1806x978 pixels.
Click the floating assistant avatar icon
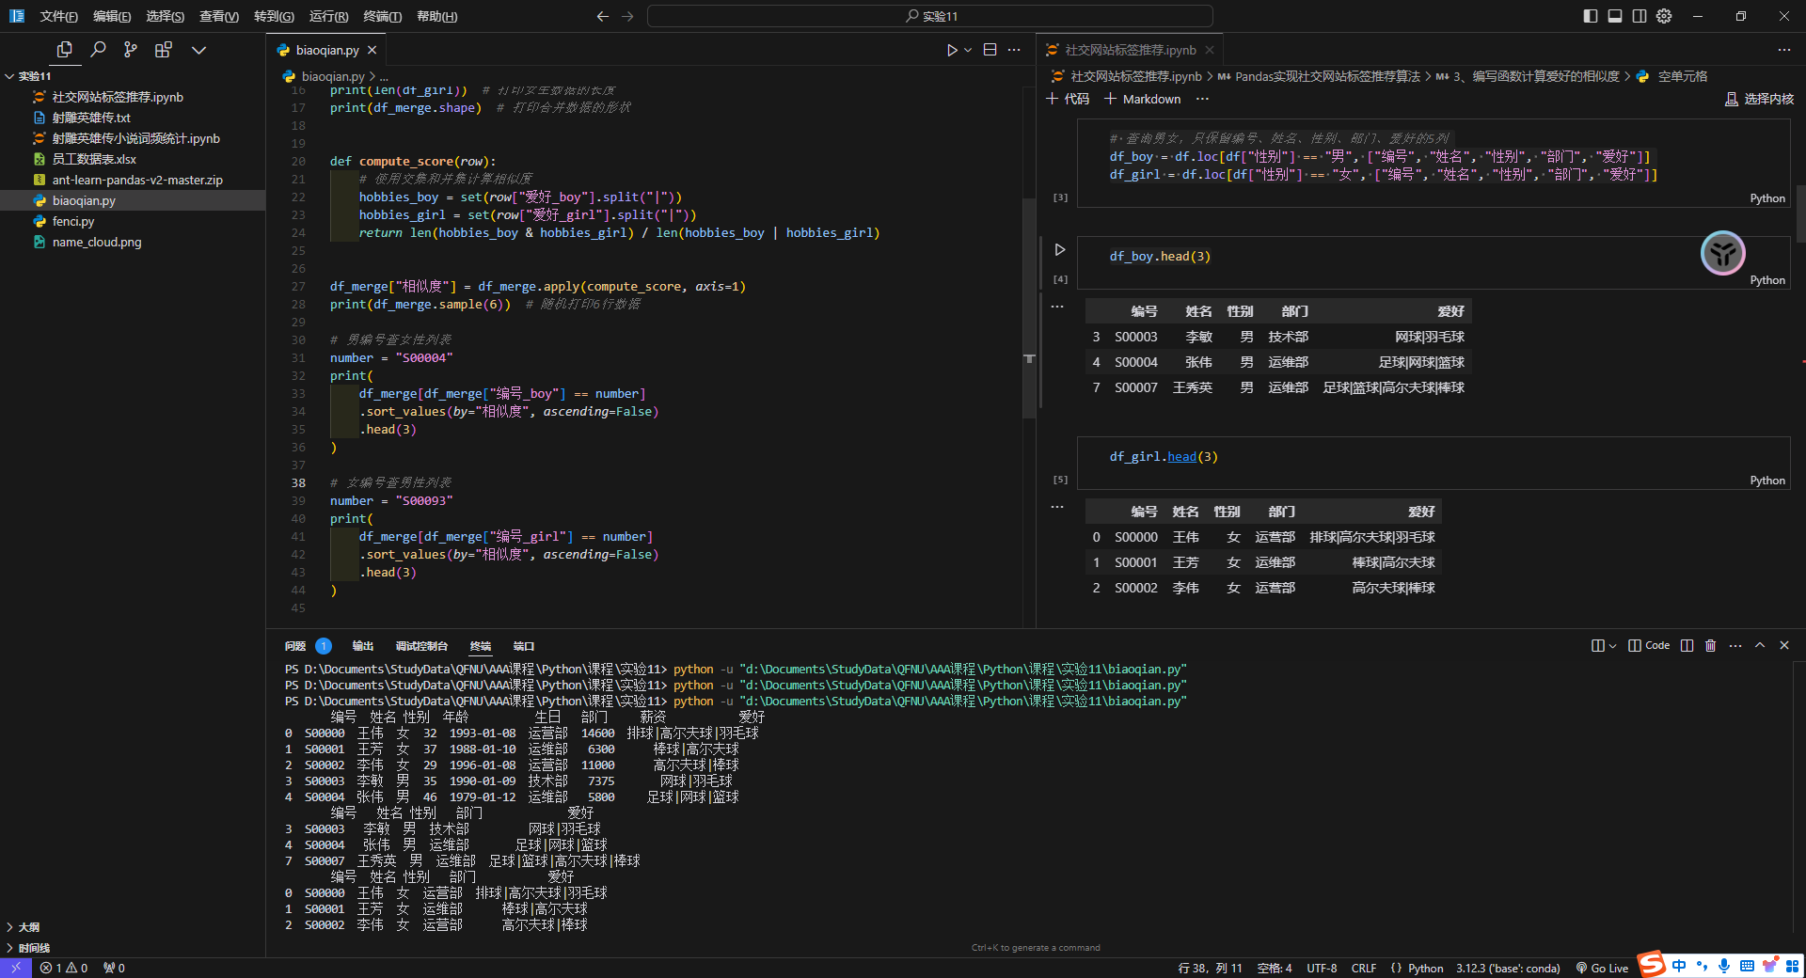(1722, 253)
